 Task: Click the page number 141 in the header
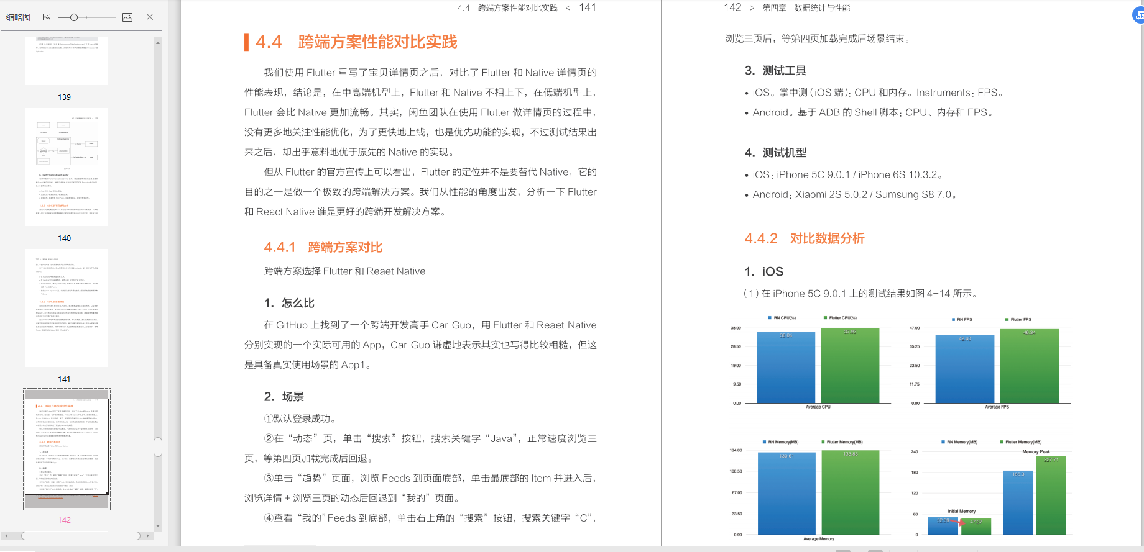coord(588,7)
